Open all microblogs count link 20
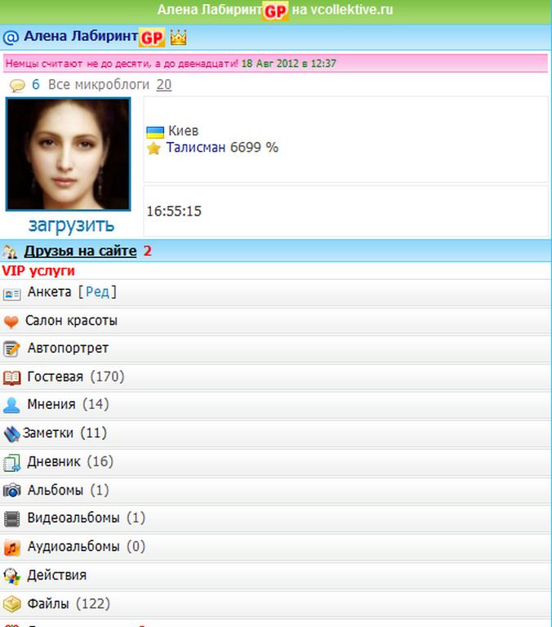 click(163, 85)
